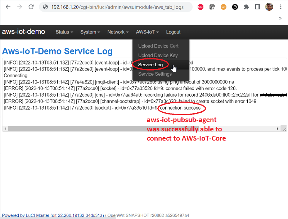Click the black circular extension icon

[x=235, y=7]
